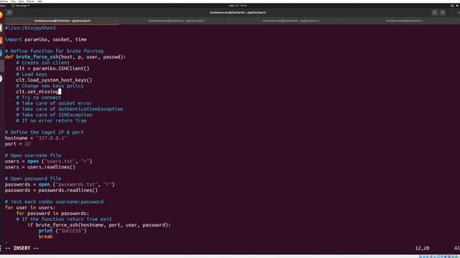Click the '# Take care of socket error' comment
The width and height of the screenshot is (460, 258).
55,103
